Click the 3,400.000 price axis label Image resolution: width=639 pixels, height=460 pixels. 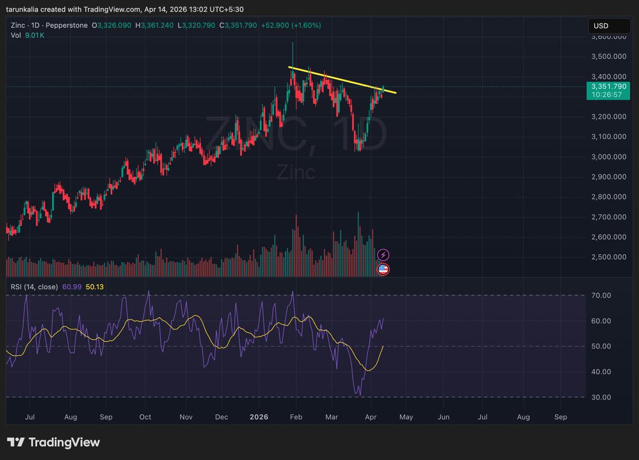(x=608, y=77)
